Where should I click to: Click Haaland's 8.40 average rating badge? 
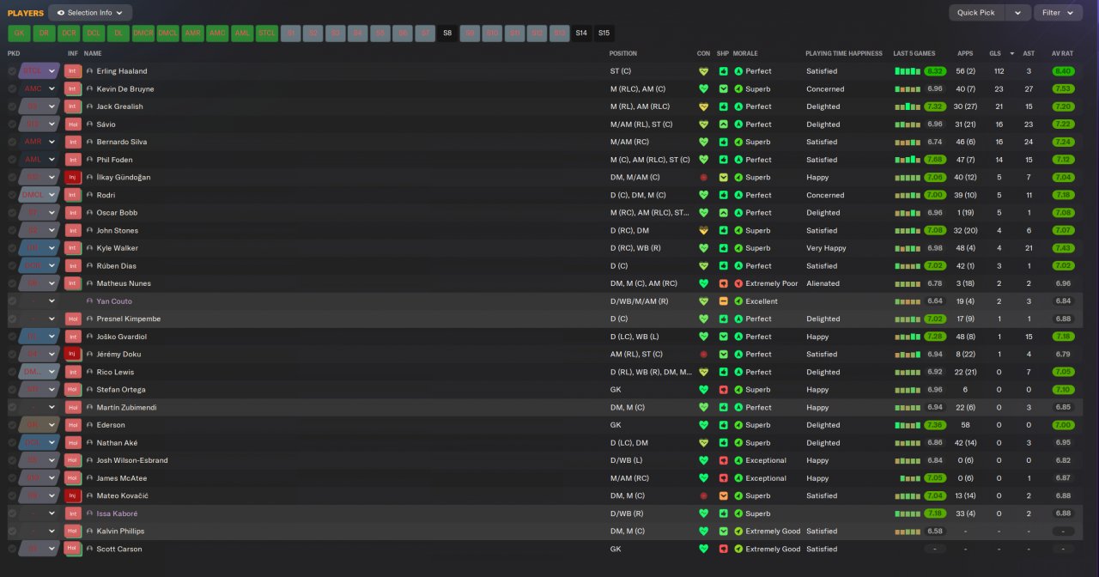tap(1063, 71)
